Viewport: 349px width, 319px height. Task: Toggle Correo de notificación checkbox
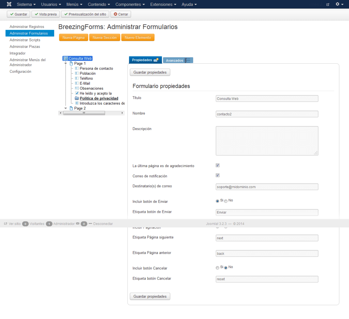click(217, 175)
